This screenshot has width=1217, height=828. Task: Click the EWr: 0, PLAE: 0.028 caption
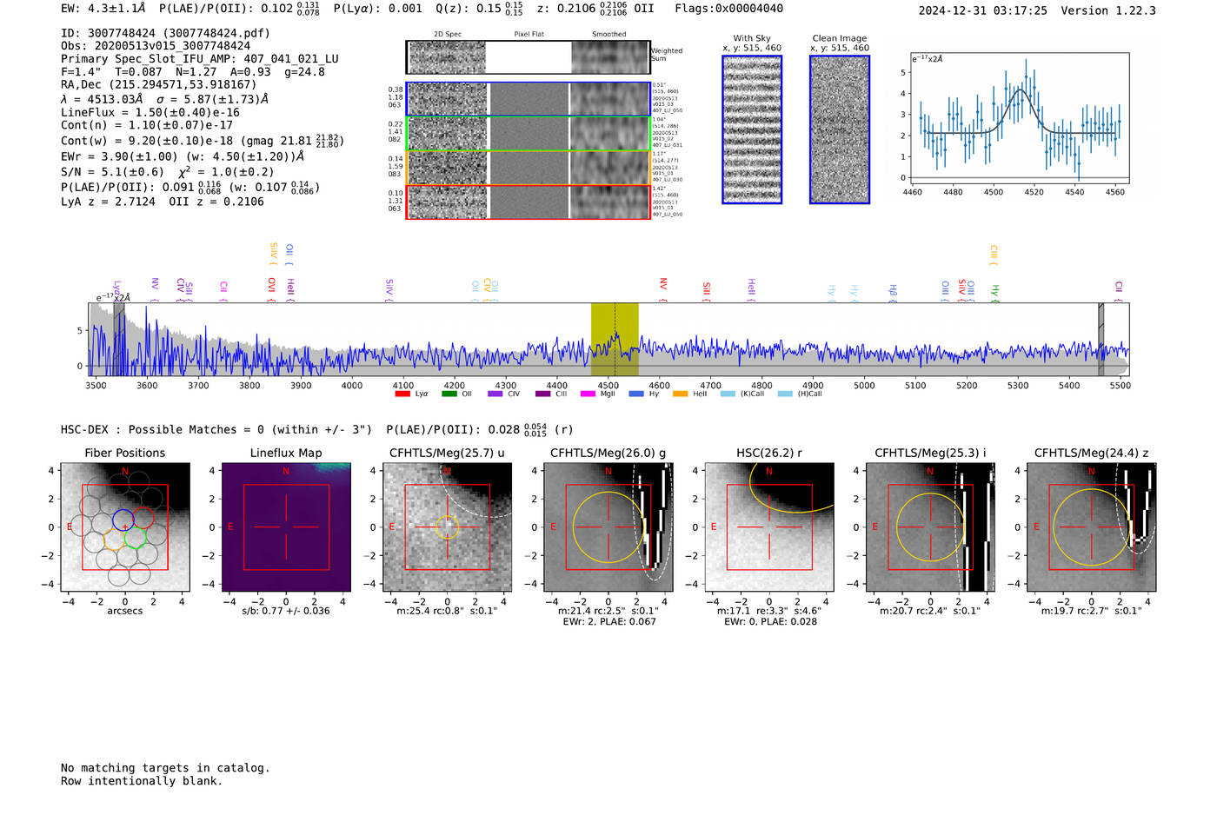coord(769,622)
